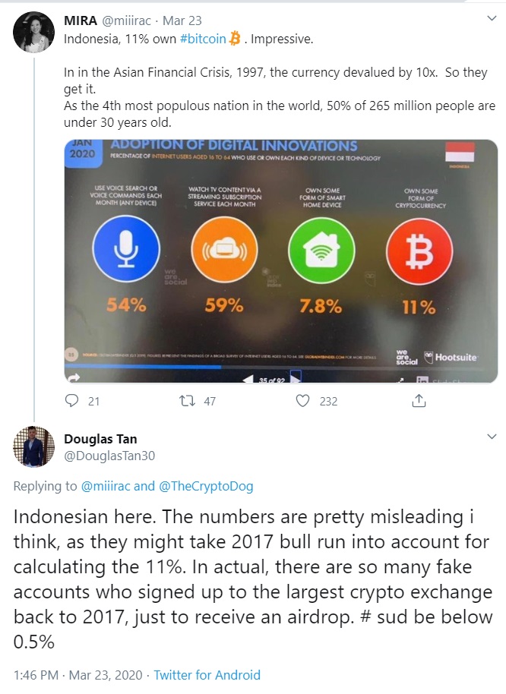Viewport: 506px width, 694px height.
Task: Open the @TheCryptoDog mention link
Action: [206, 486]
